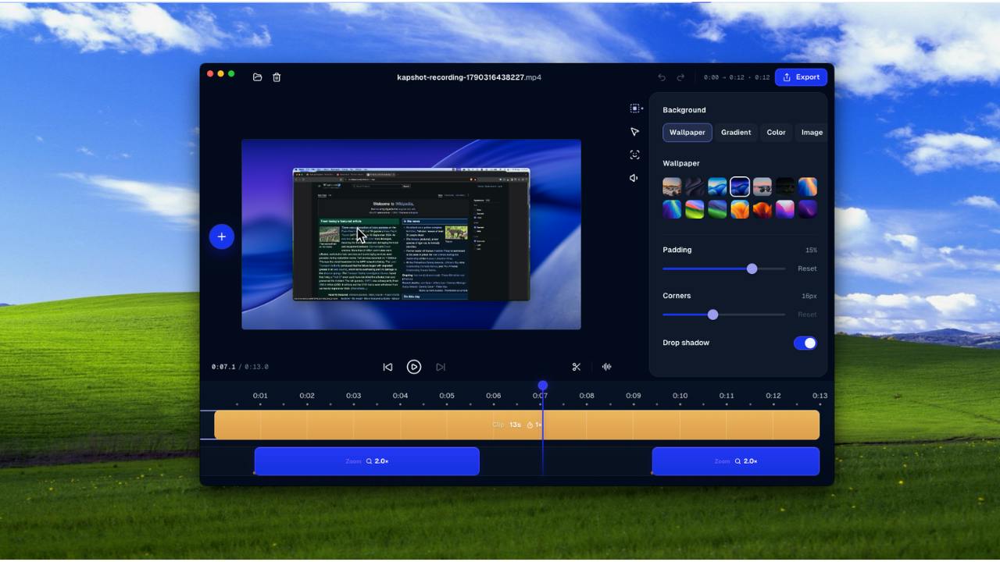
Task: Click the file name kapshot-recording-1790316438227.mp4
Action: coord(469,77)
